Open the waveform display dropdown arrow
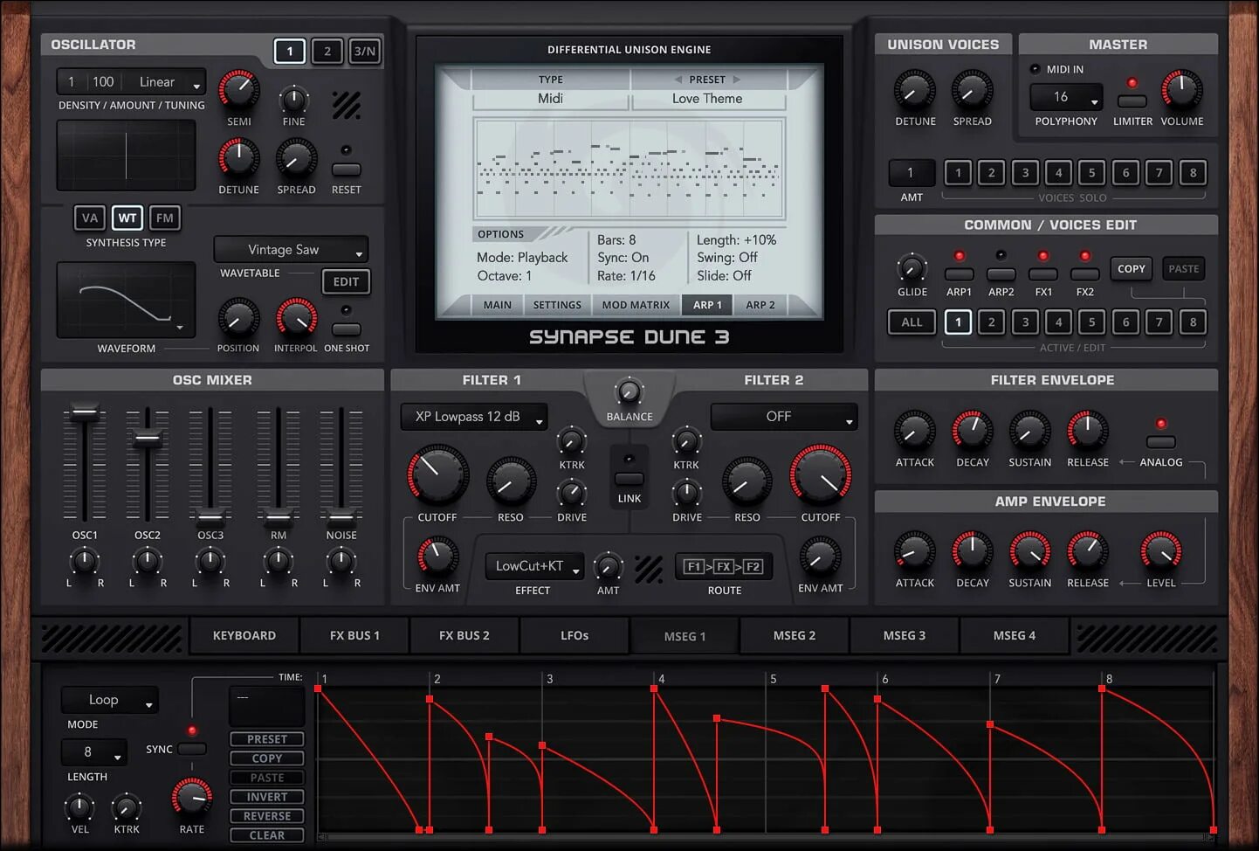This screenshot has height=851, width=1259. point(180,328)
